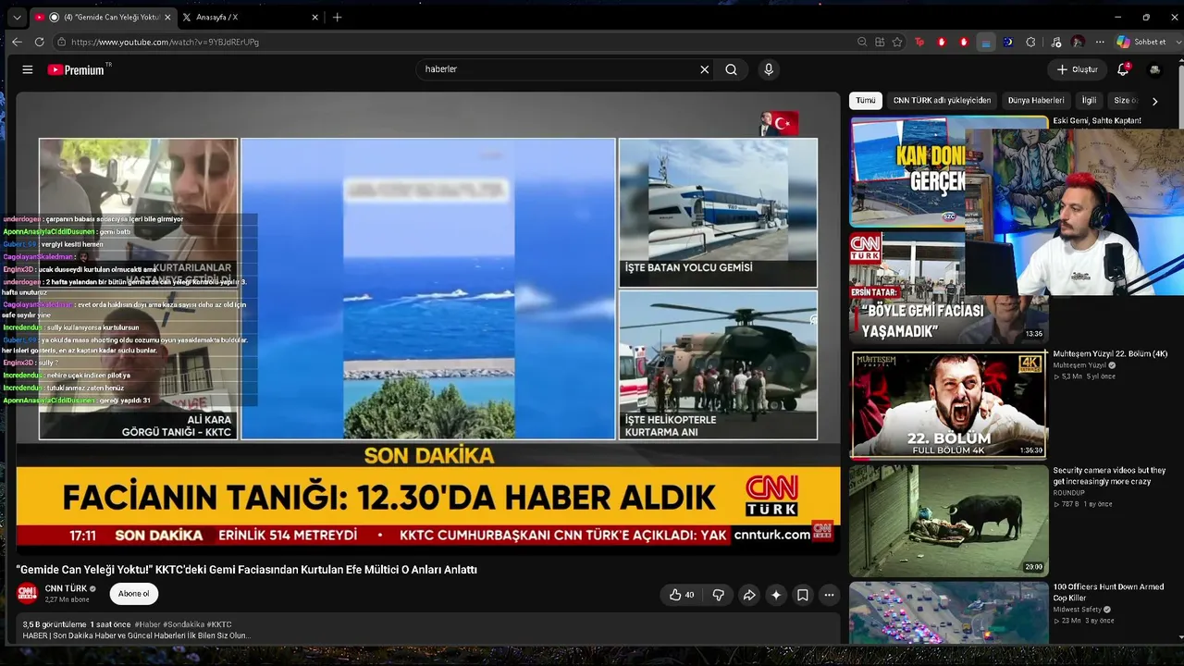The image size is (1184, 666).
Task: Open browser settings three-dots menu
Action: tap(1100, 42)
